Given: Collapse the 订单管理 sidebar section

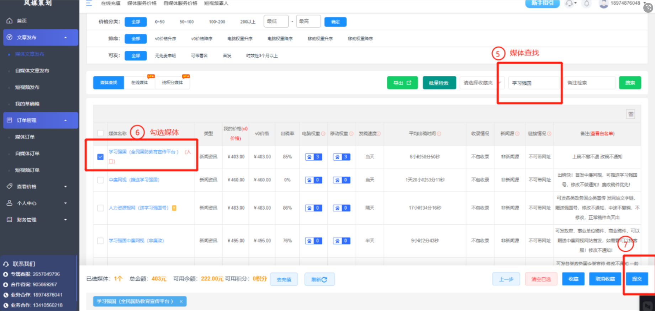Looking at the screenshot, I should coord(41,120).
